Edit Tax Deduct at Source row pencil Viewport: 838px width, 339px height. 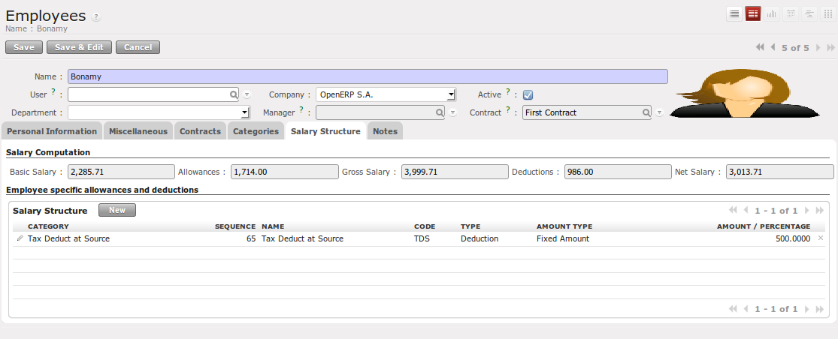coord(20,238)
